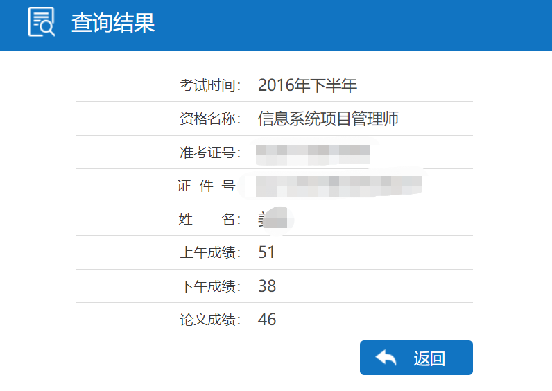Click the 返回 back button
This screenshot has width=552, height=391.
tap(416, 358)
